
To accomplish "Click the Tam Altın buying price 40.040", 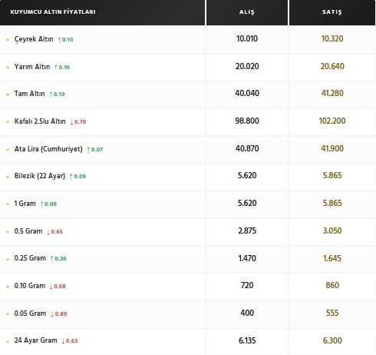I will (x=247, y=93).
